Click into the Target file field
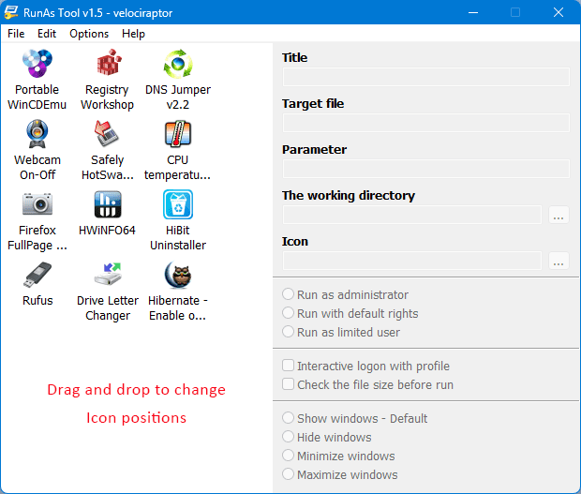The height and width of the screenshot is (494, 581). pos(425,123)
